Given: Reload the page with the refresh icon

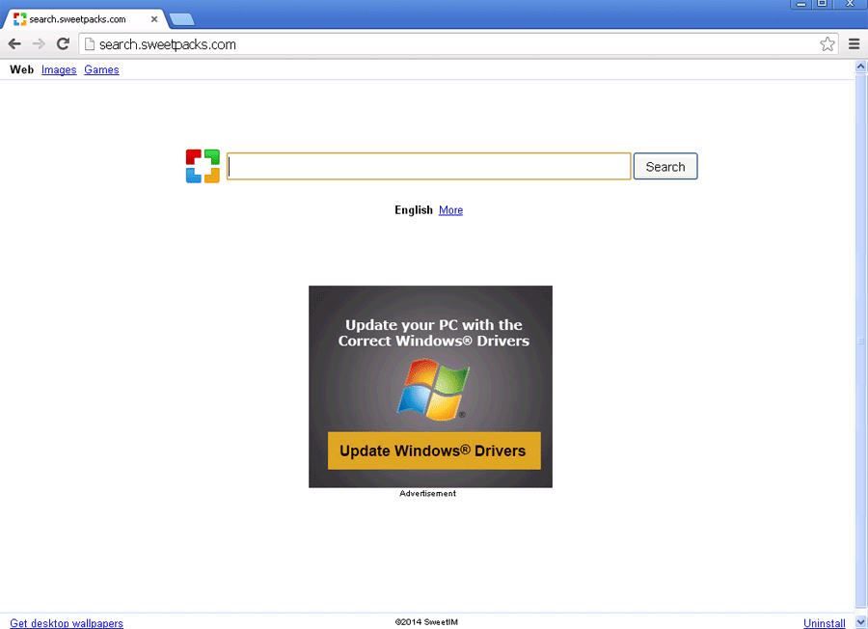Looking at the screenshot, I should [63, 44].
